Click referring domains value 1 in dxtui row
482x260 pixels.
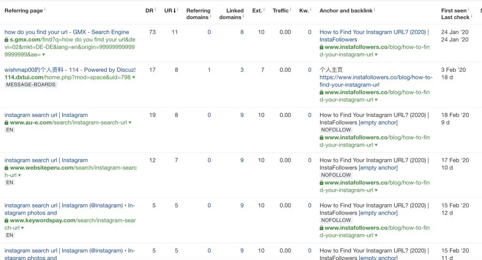click(209, 70)
